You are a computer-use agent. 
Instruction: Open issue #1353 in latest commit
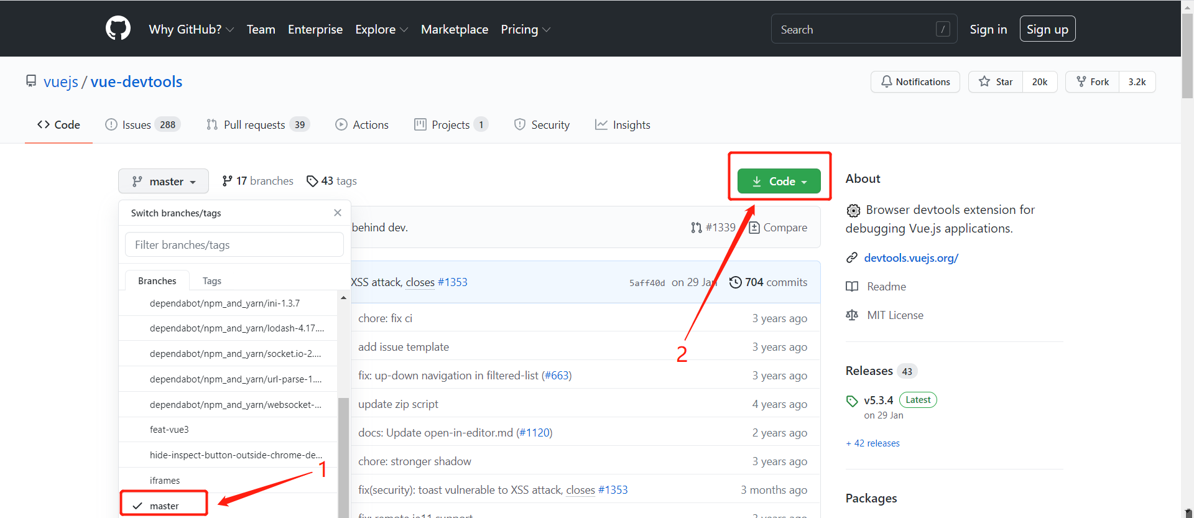click(x=453, y=282)
